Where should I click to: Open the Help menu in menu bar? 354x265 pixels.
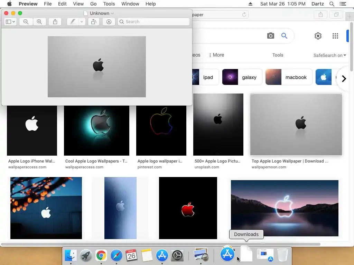click(151, 4)
